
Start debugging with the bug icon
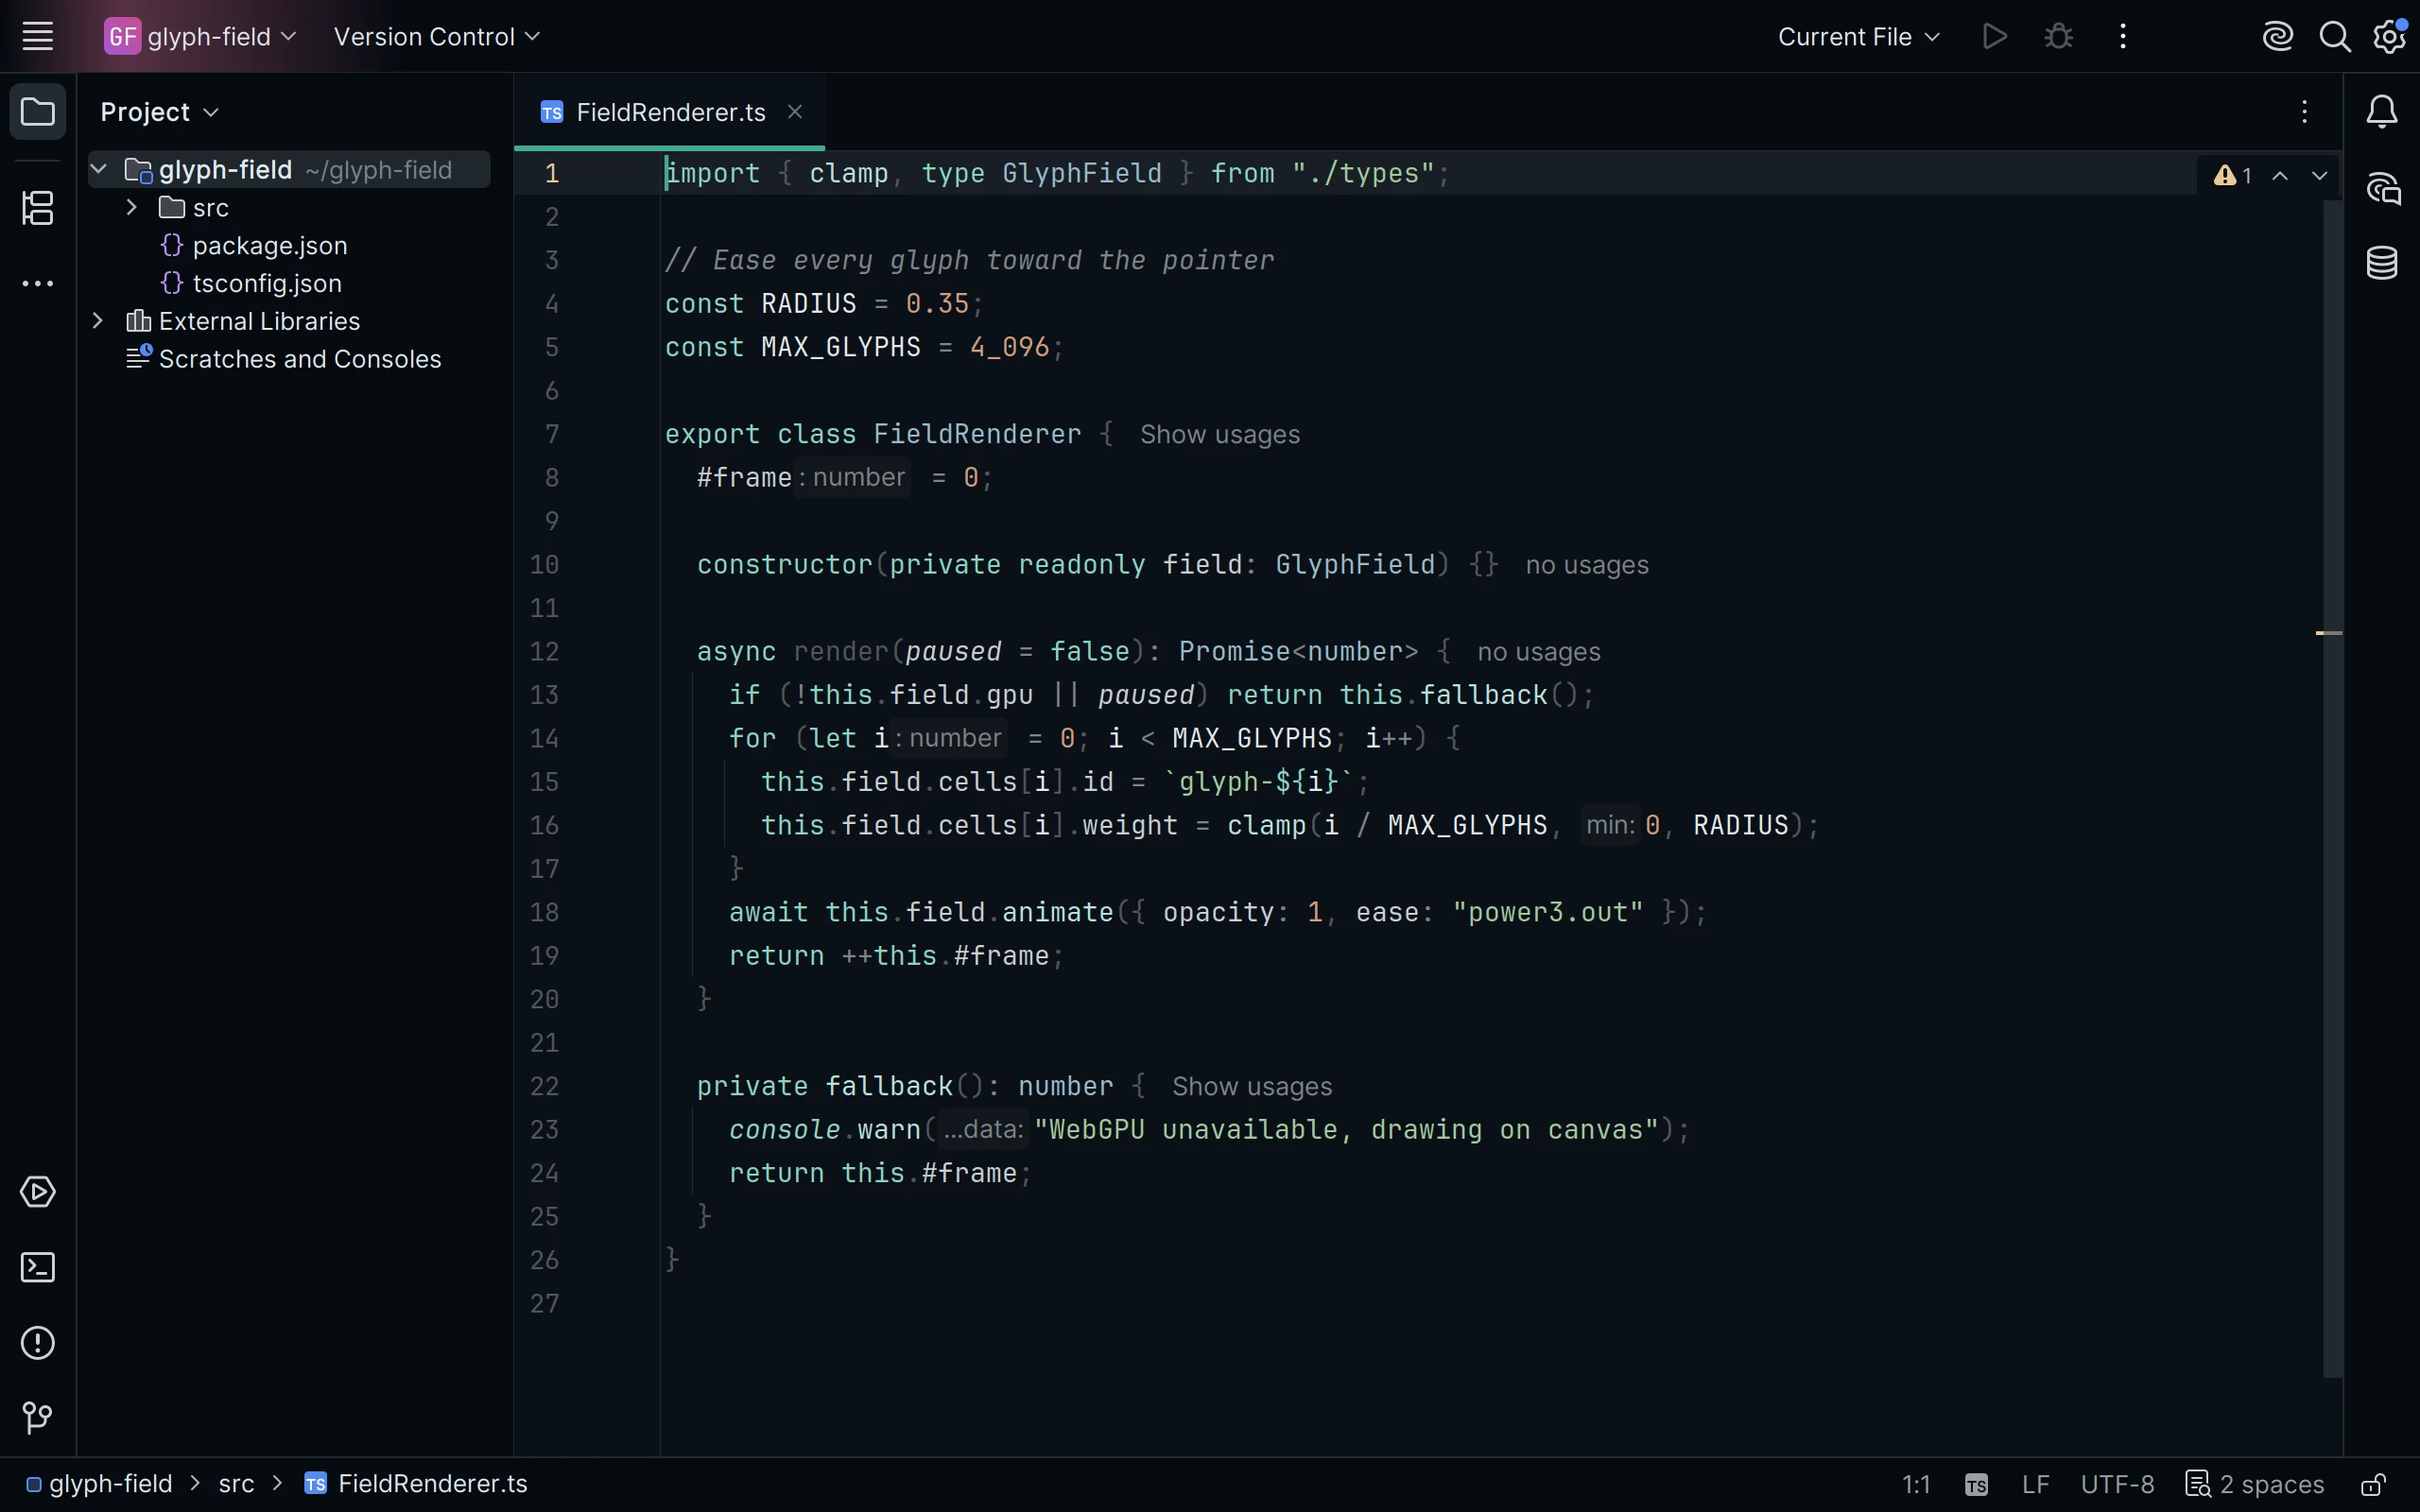click(2058, 37)
